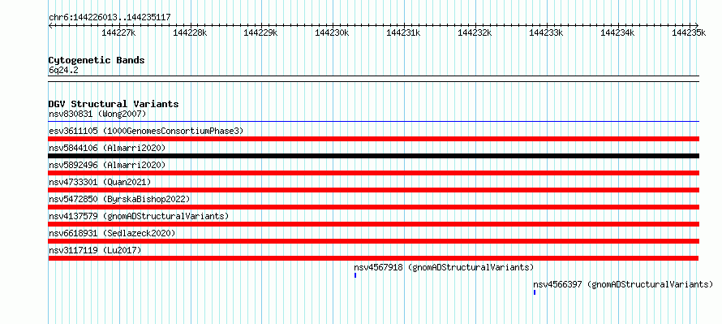Click the red bar under nsv3117119
Viewport: 722px width, 324px height.
coord(374,258)
